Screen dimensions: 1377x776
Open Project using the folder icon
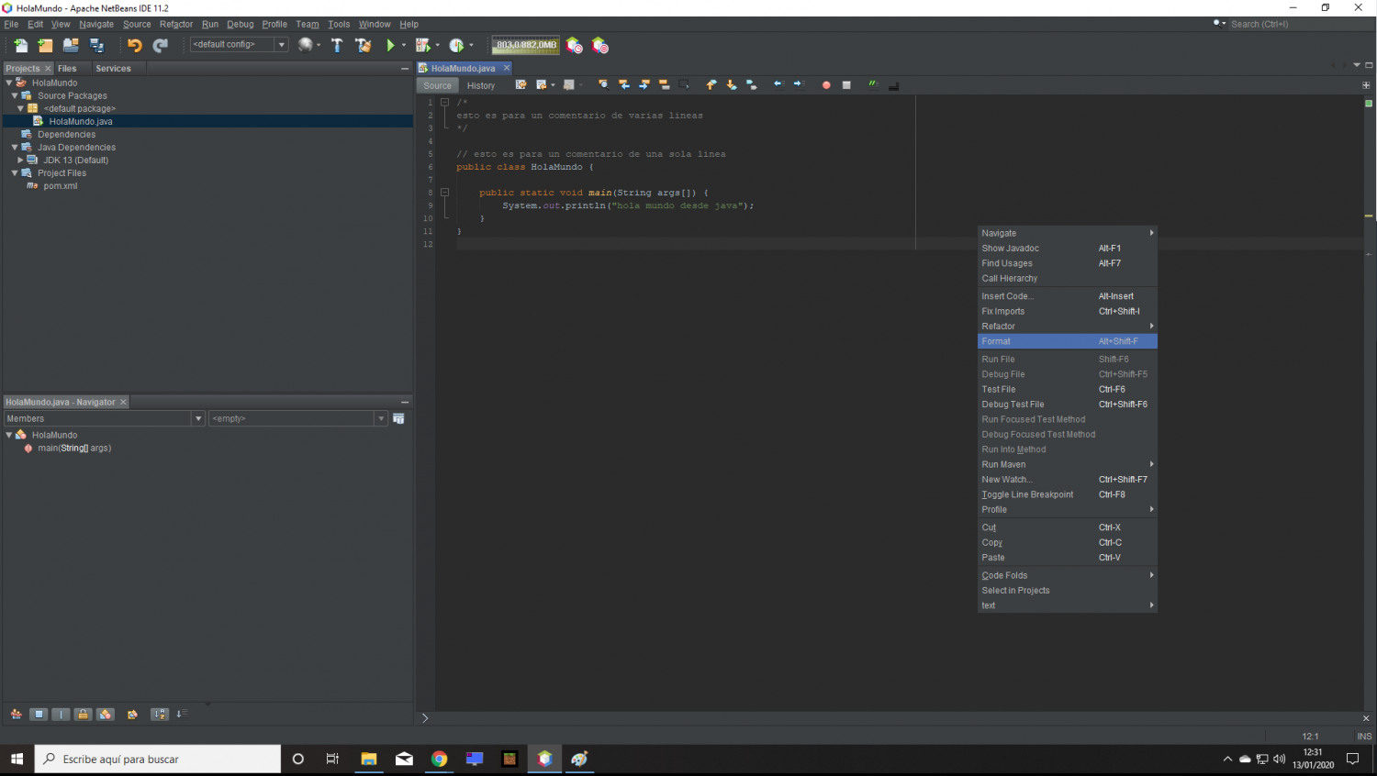(x=71, y=45)
